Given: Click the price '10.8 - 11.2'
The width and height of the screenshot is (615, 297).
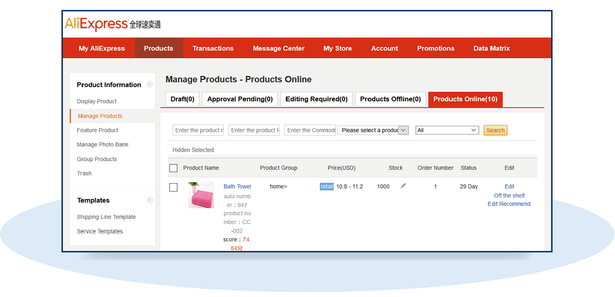Looking at the screenshot, I should click(350, 187).
